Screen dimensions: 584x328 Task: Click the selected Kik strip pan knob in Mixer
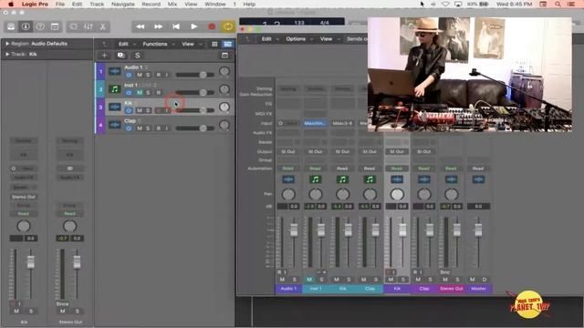397,194
